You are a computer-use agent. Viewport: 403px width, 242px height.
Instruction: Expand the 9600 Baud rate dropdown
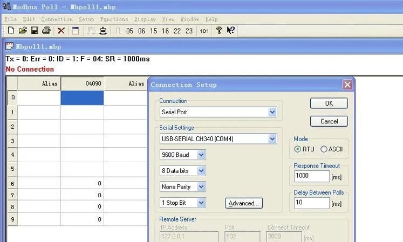(201, 155)
